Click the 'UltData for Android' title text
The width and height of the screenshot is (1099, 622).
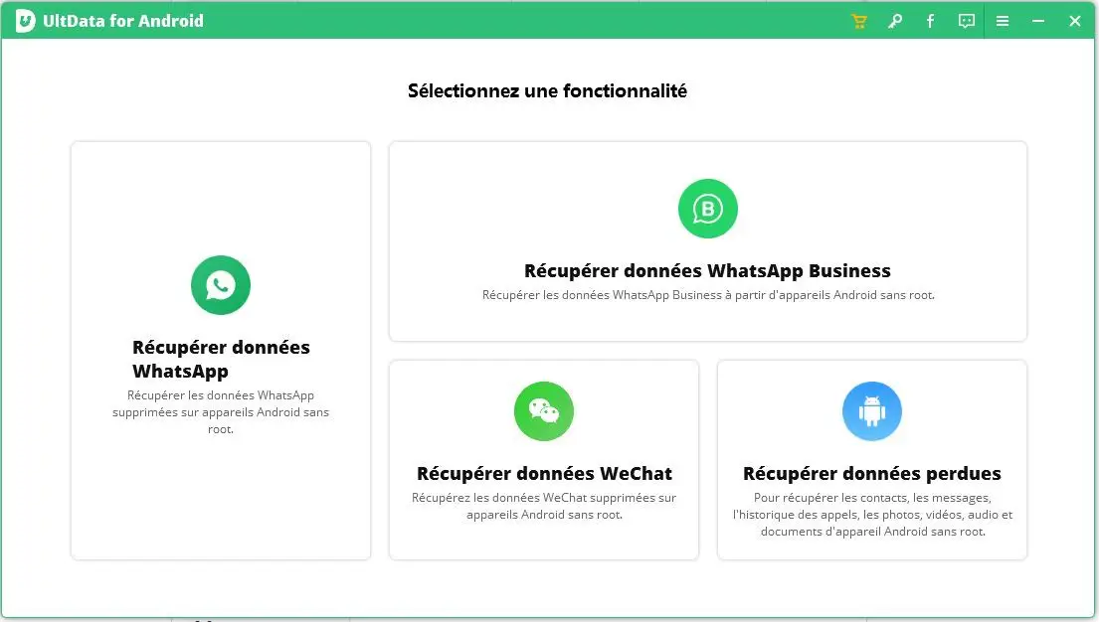123,21
